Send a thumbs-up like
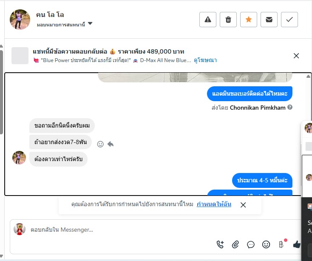The image size is (312, 261). point(297,244)
